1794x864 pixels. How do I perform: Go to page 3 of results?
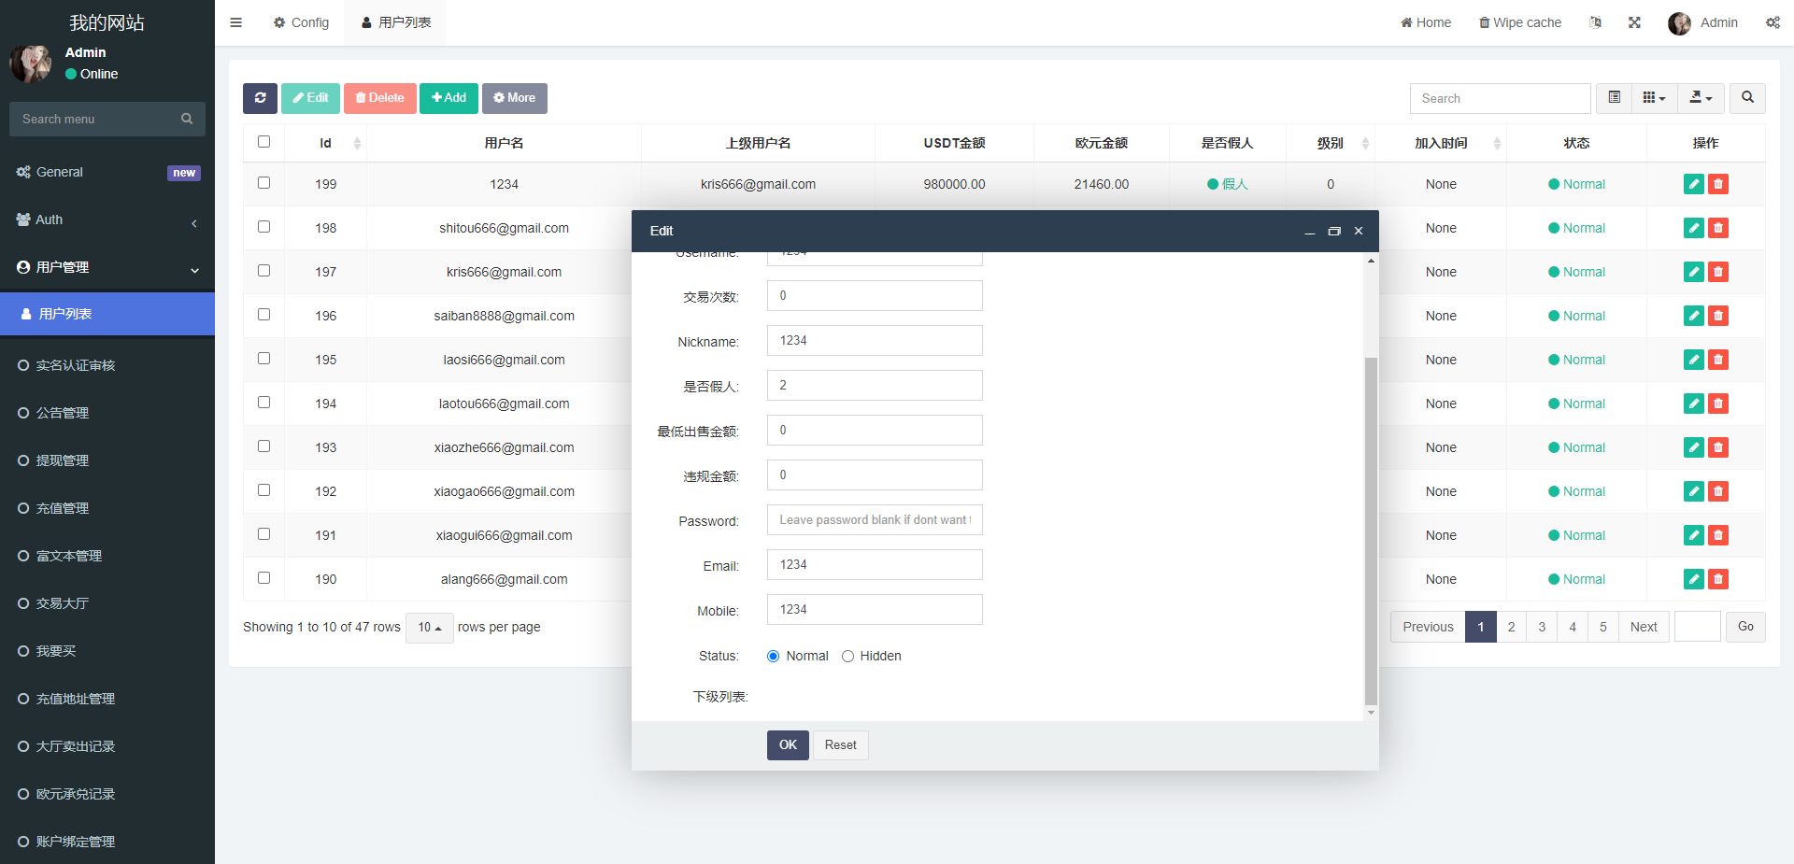click(x=1542, y=627)
